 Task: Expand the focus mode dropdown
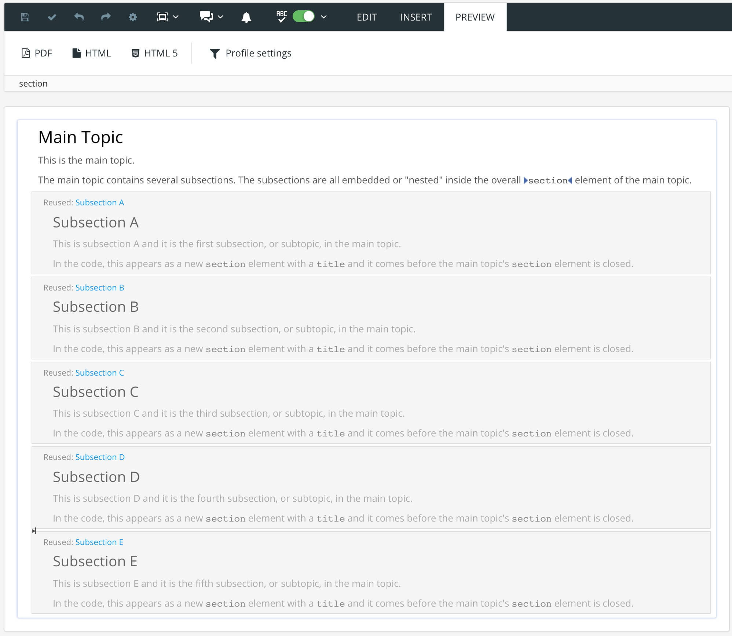tap(176, 17)
